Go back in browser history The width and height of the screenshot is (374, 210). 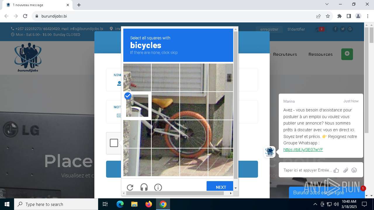pos(6,16)
